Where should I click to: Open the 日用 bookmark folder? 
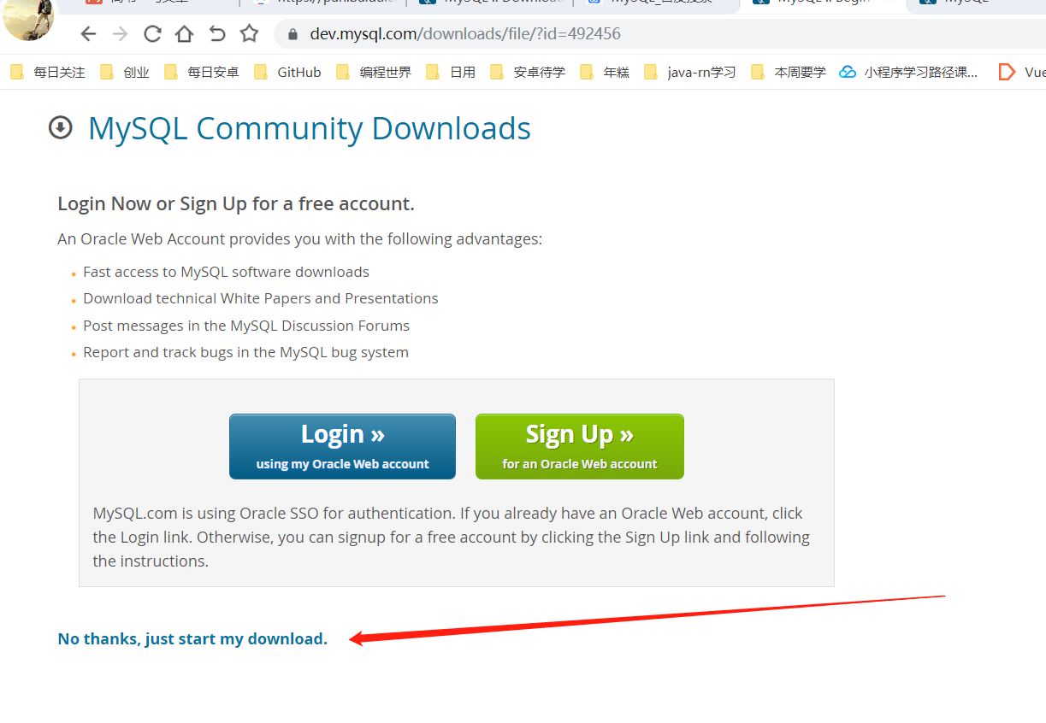tap(451, 73)
